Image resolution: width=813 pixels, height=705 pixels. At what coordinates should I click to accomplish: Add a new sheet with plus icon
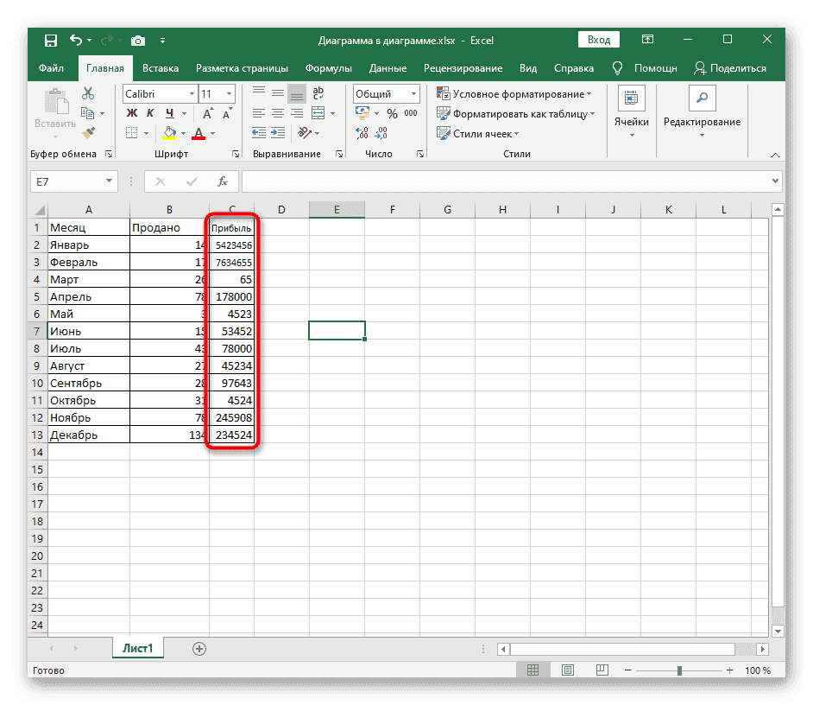tap(199, 648)
